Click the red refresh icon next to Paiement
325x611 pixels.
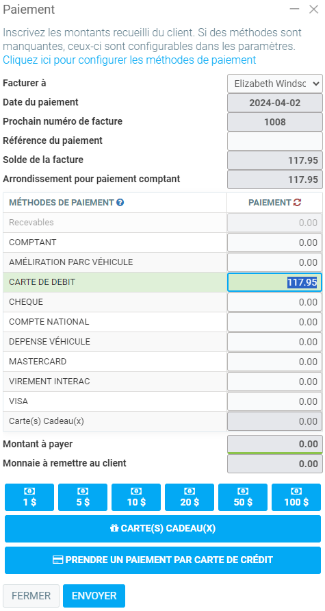pyautogui.click(x=298, y=202)
